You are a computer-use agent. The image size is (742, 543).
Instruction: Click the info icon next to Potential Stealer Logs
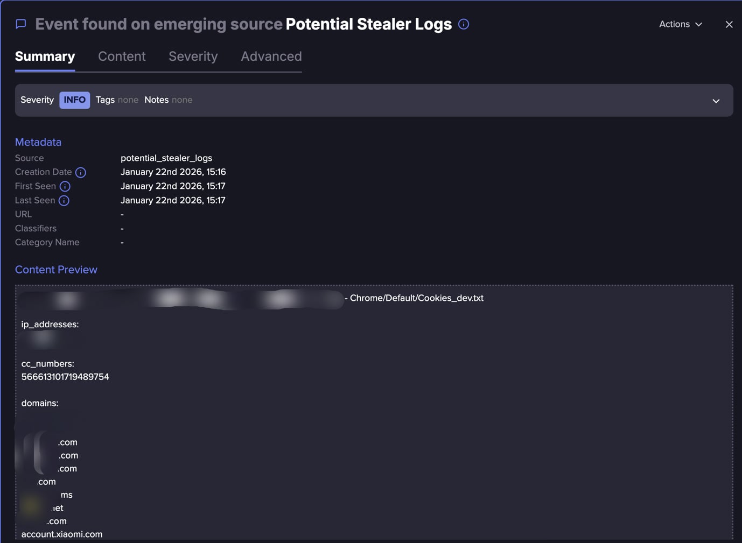pyautogui.click(x=464, y=24)
